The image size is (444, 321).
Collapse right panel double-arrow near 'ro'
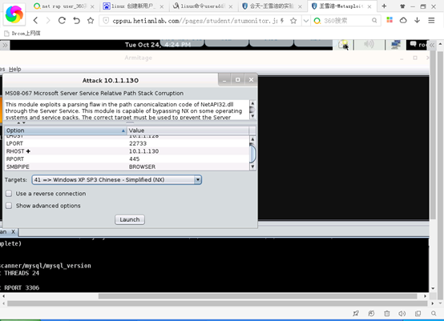(432, 46)
